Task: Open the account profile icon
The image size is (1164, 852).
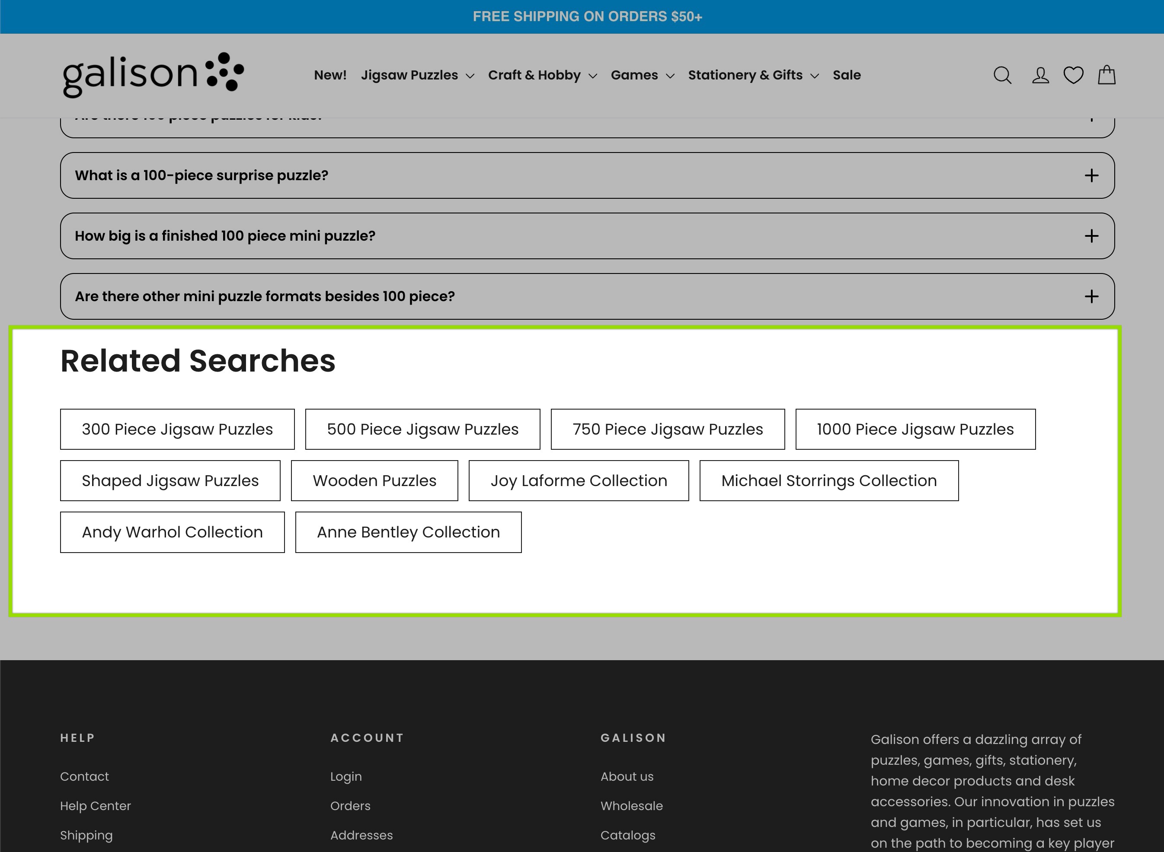Action: (x=1040, y=75)
